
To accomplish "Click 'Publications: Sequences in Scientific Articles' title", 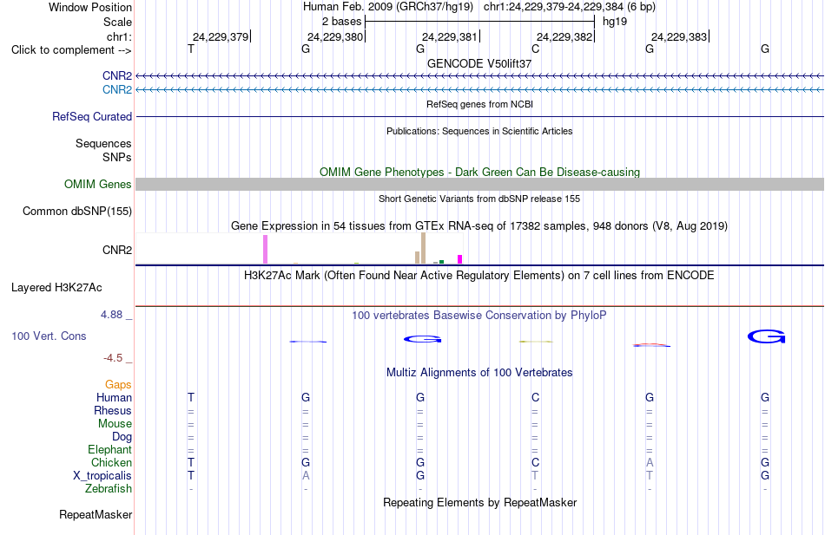I will (x=479, y=131).
